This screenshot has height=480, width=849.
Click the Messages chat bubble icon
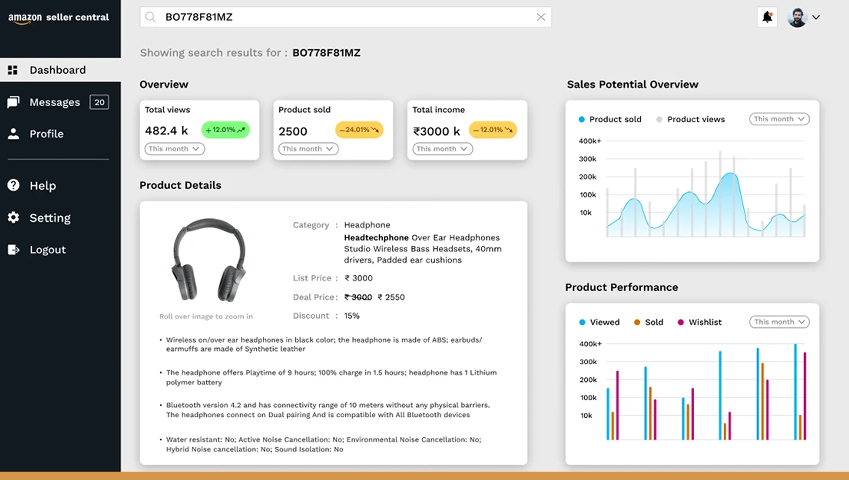(13, 102)
